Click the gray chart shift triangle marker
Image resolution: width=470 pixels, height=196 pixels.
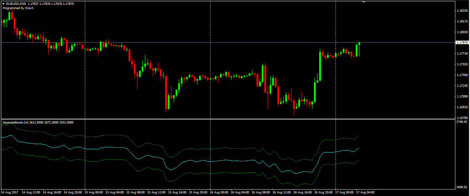pyautogui.click(x=364, y=2)
